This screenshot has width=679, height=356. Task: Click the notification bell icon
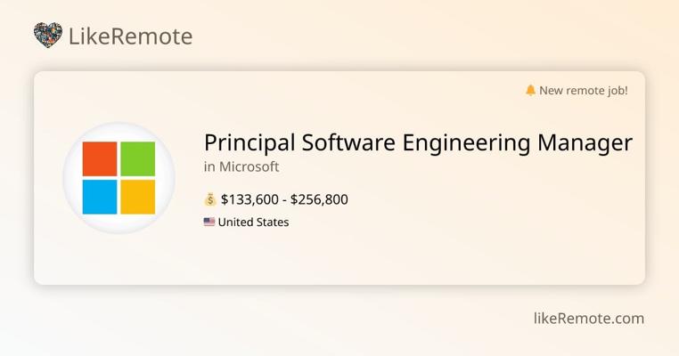530,90
